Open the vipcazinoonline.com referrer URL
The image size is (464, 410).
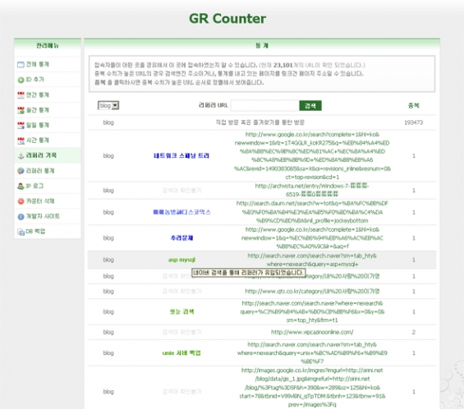click(312, 332)
